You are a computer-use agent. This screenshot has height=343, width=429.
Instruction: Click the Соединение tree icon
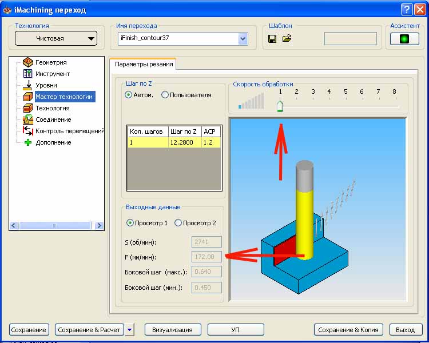[x=28, y=119]
